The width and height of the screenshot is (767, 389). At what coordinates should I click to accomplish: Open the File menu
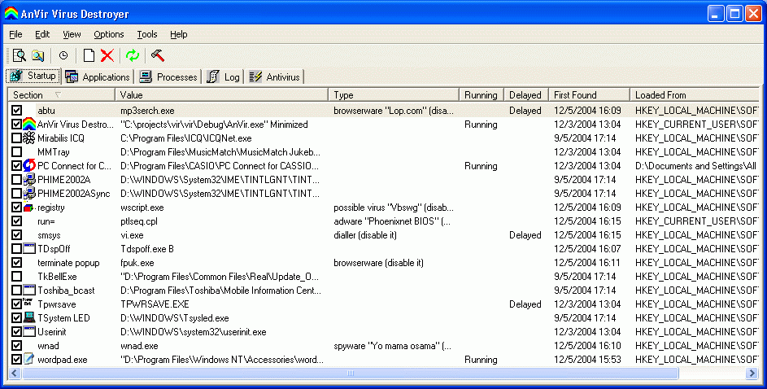(15, 34)
